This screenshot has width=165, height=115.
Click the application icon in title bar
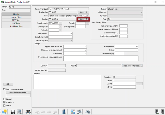pyautogui.click(x=2, y=2)
